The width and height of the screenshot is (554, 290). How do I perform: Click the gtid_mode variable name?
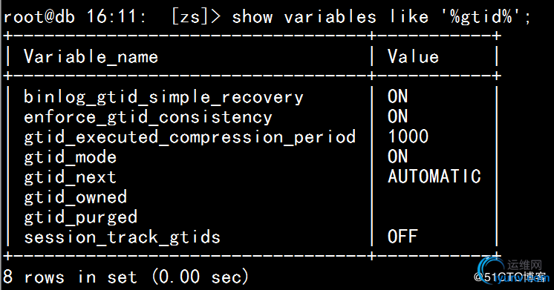(x=70, y=157)
